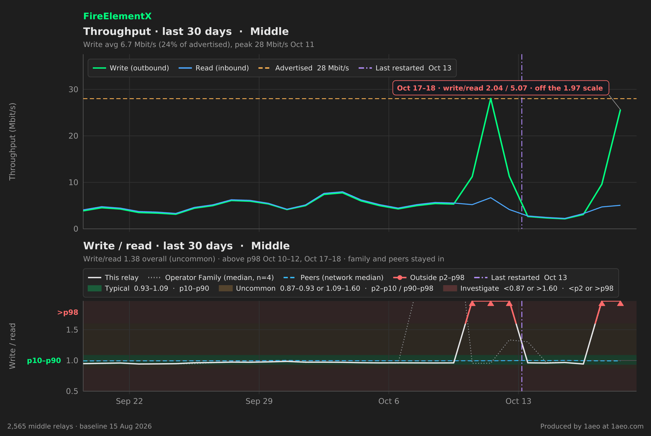Click the Write / read axis label
Viewport: 651px width, 436px height.
12,346
